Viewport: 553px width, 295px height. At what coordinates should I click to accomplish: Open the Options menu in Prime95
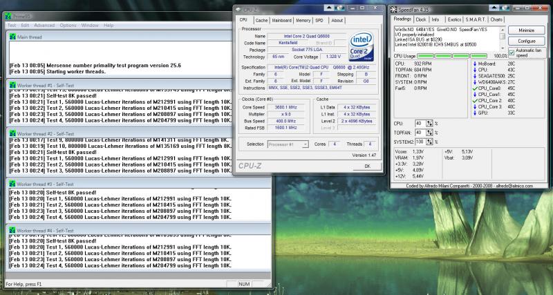click(x=68, y=26)
